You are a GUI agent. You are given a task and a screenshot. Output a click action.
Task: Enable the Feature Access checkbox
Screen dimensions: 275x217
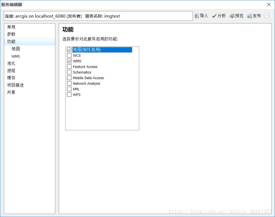click(69, 66)
